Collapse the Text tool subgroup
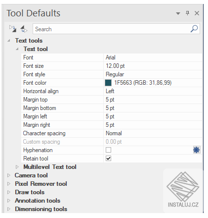Viewport: 208px width, 218px height. pyautogui.click(x=17, y=49)
